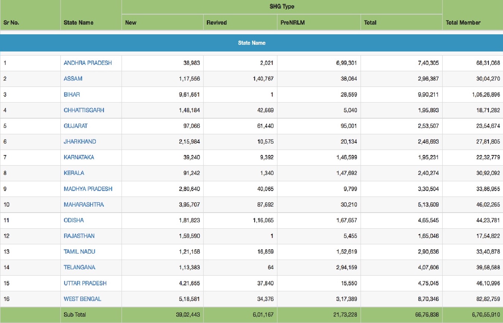Open MAHARASHTRA state details

pyautogui.click(x=84, y=205)
